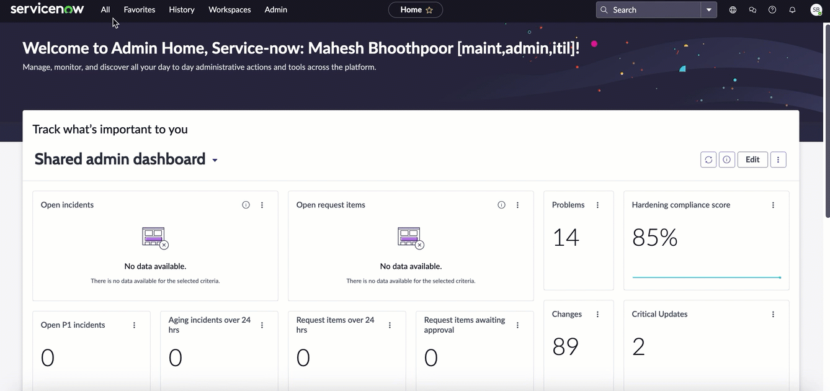
Task: Open the Open incidents widget options menu
Action: (262, 205)
